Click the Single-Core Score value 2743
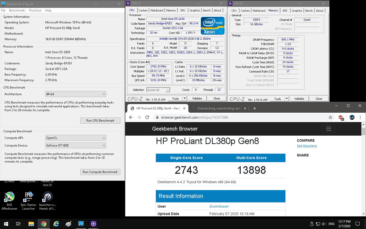 (186, 170)
